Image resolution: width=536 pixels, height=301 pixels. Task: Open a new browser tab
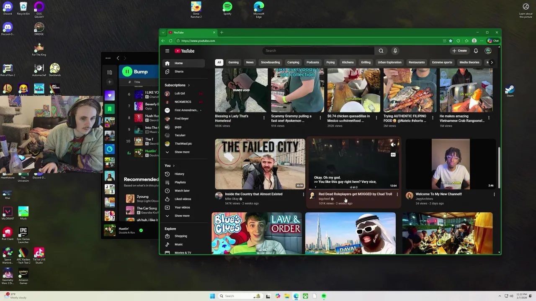tap(222, 33)
